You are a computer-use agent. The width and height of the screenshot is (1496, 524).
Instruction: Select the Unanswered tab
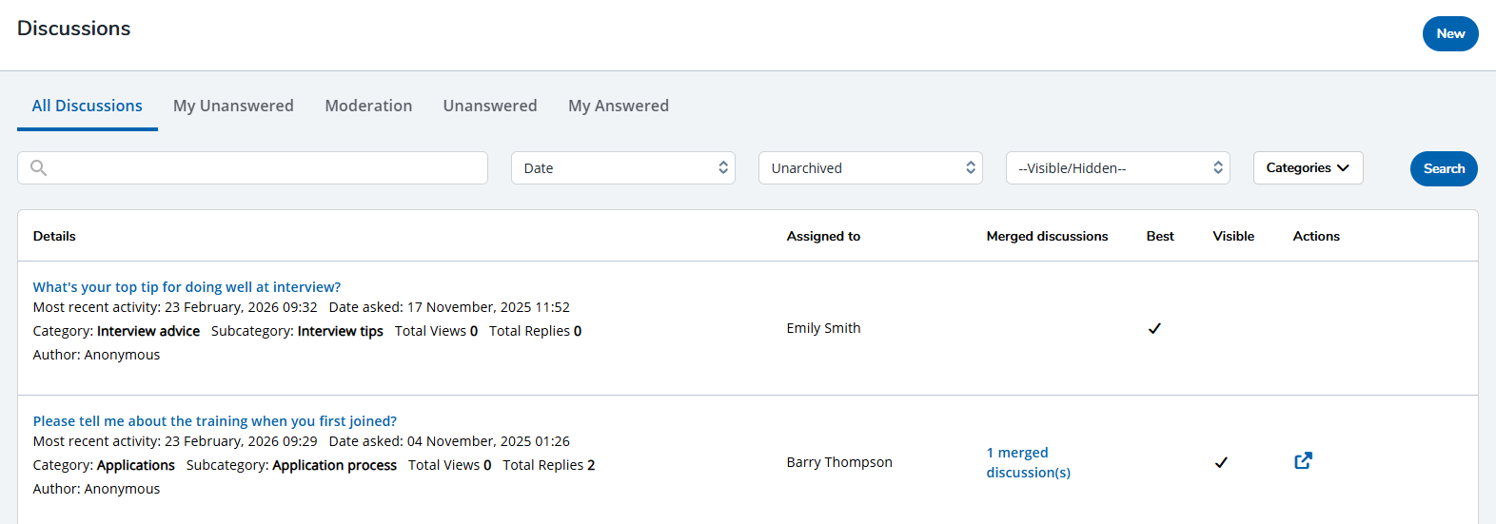tap(490, 106)
